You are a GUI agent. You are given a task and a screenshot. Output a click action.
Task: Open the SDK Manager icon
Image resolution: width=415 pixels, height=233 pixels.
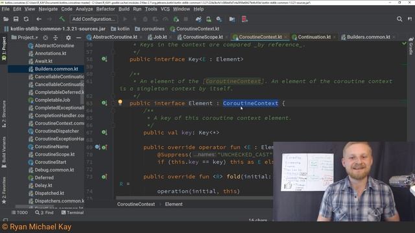click(219, 19)
